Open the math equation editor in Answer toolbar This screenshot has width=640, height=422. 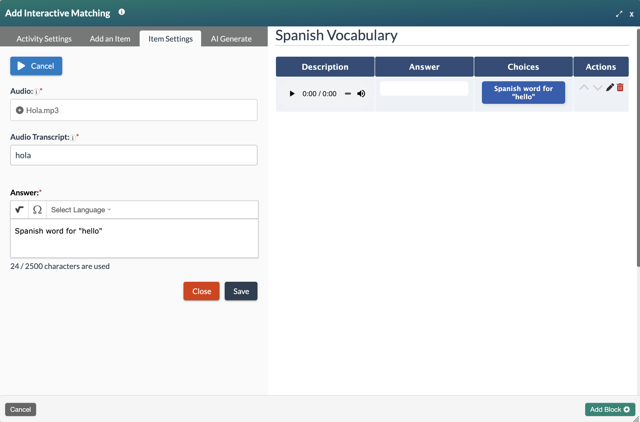click(x=19, y=210)
